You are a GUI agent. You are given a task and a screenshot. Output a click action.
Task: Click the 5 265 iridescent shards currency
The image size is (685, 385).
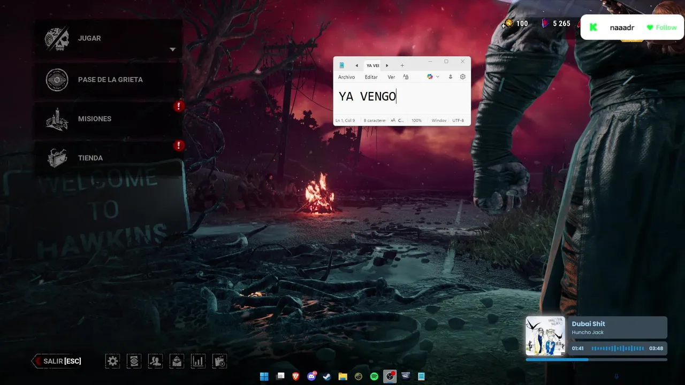point(555,24)
